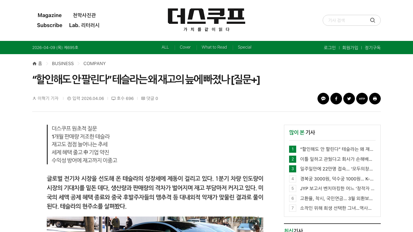This screenshot has width=413, height=232.
Task: Select the Cover tab
Action: click(x=185, y=47)
